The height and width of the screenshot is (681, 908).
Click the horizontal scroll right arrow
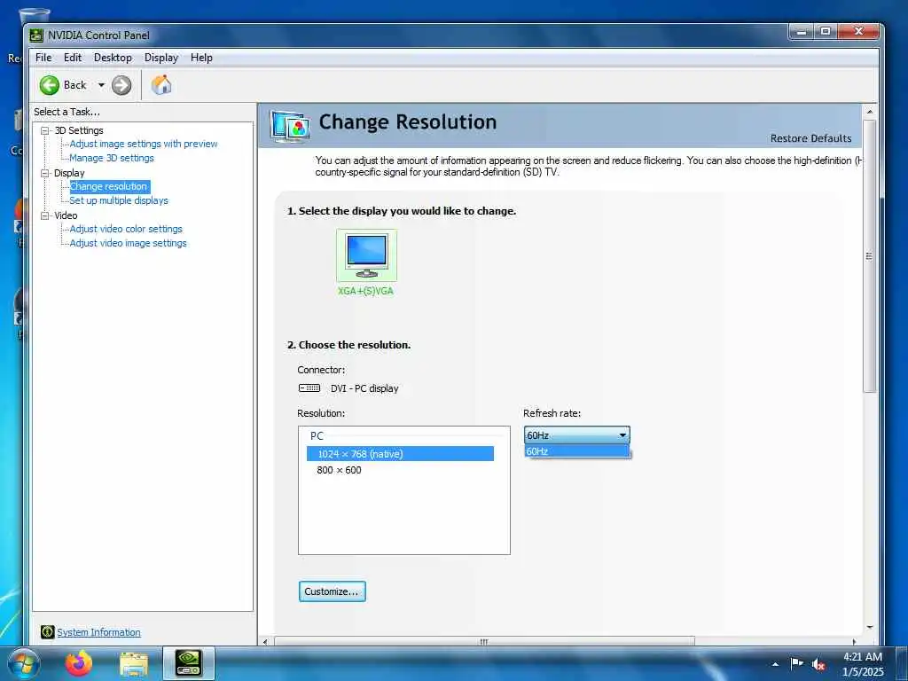click(x=854, y=641)
